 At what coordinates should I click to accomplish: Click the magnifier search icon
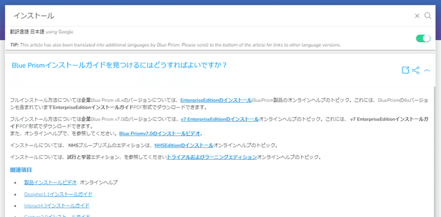pyautogui.click(x=428, y=16)
